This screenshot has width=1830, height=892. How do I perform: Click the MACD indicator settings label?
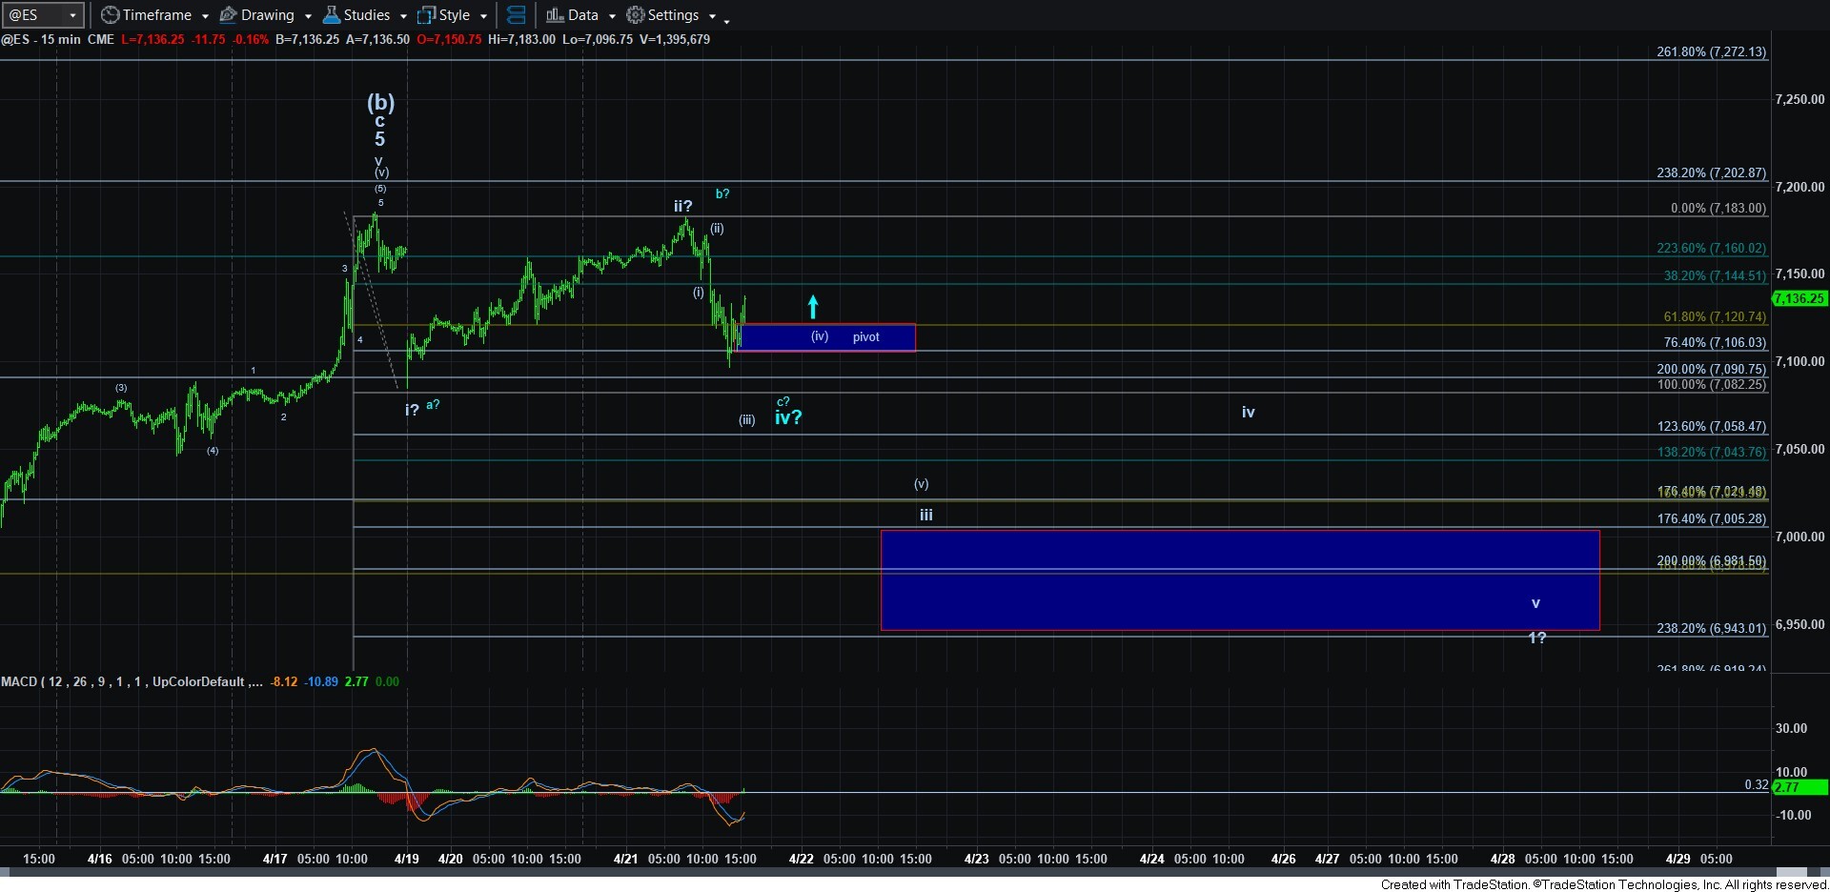tap(132, 681)
